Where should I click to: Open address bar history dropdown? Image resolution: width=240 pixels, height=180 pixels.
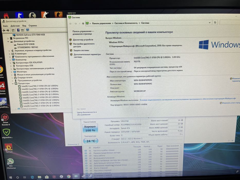pos(210,23)
